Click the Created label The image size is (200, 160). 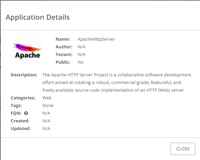point(20,121)
